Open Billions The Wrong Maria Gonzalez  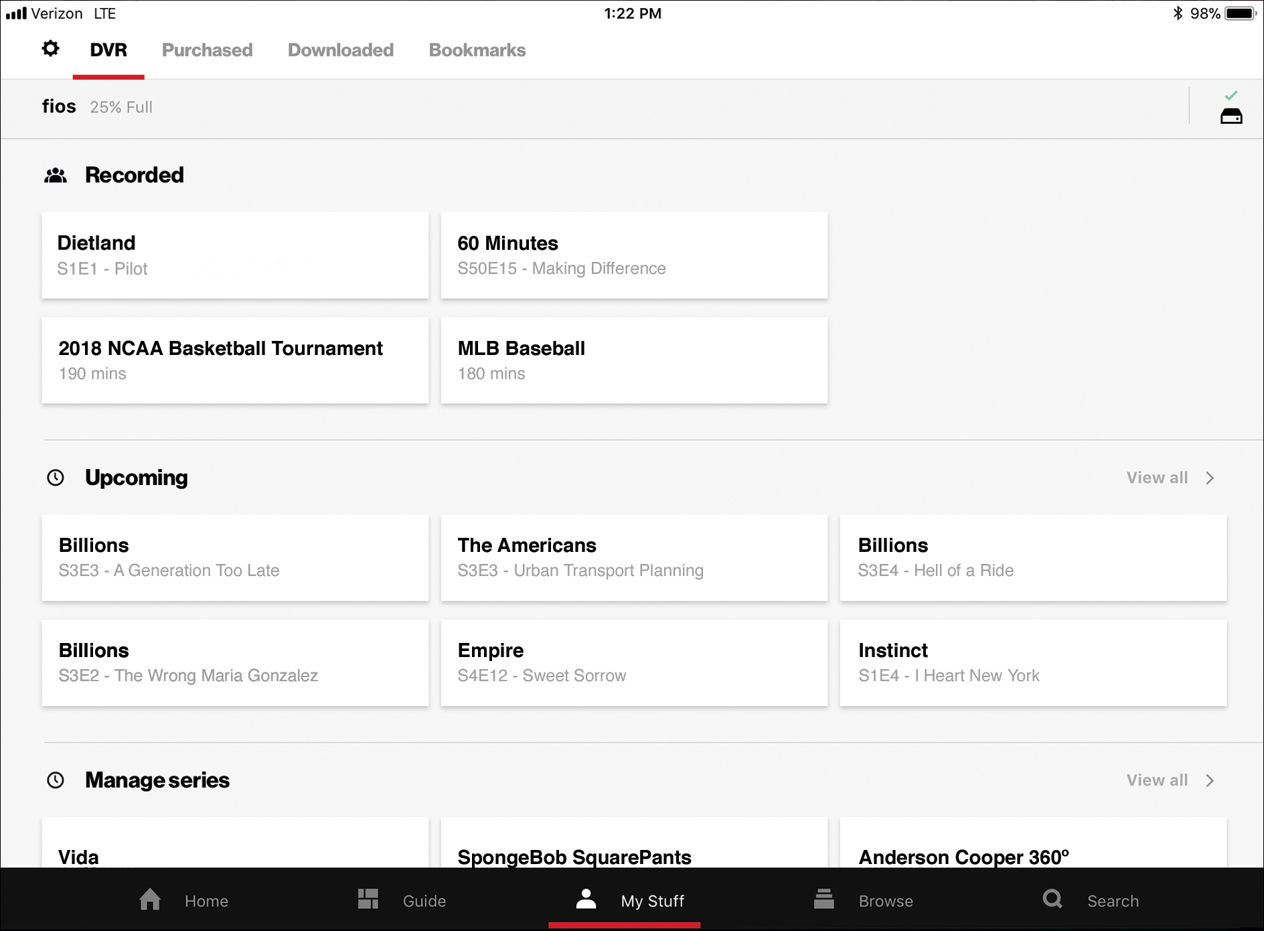coord(235,662)
